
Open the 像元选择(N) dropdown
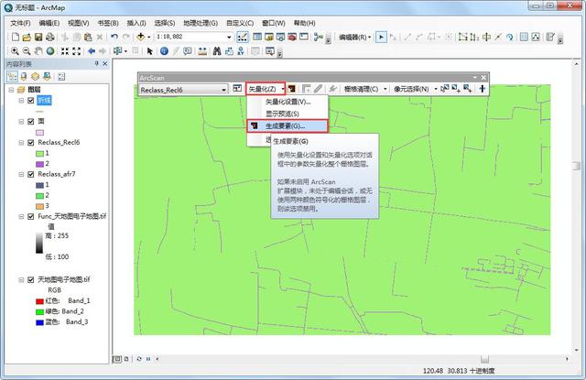click(436, 89)
